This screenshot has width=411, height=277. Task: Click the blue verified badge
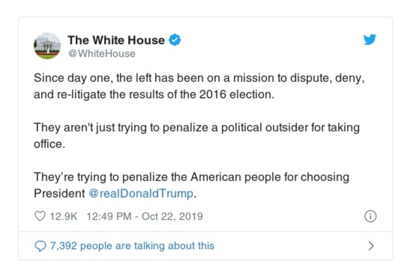tap(175, 40)
